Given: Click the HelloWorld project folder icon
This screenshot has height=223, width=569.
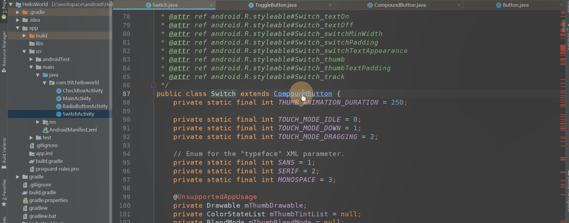Looking at the screenshot, I should click(18, 4).
